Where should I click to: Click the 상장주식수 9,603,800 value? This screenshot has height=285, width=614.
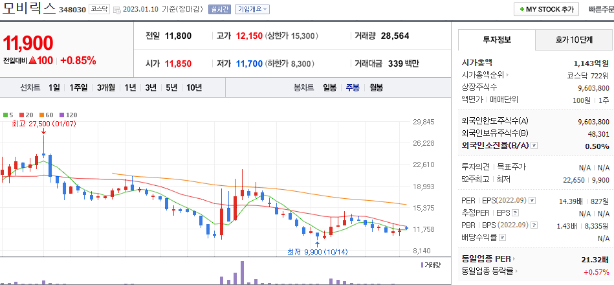[x=594, y=88]
